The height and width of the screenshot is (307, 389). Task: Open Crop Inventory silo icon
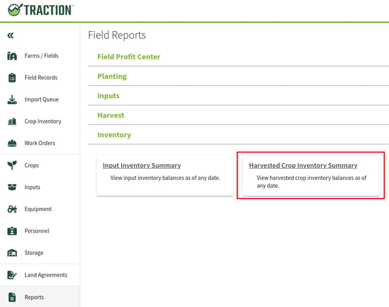pyautogui.click(x=12, y=121)
